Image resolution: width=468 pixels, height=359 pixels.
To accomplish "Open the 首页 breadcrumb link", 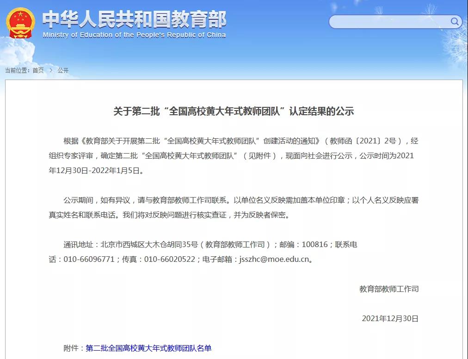I will tap(38, 70).
